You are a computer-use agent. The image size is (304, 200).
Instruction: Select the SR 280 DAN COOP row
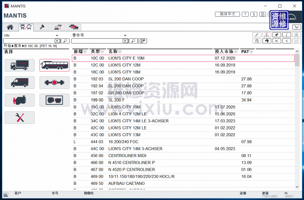point(183,93)
